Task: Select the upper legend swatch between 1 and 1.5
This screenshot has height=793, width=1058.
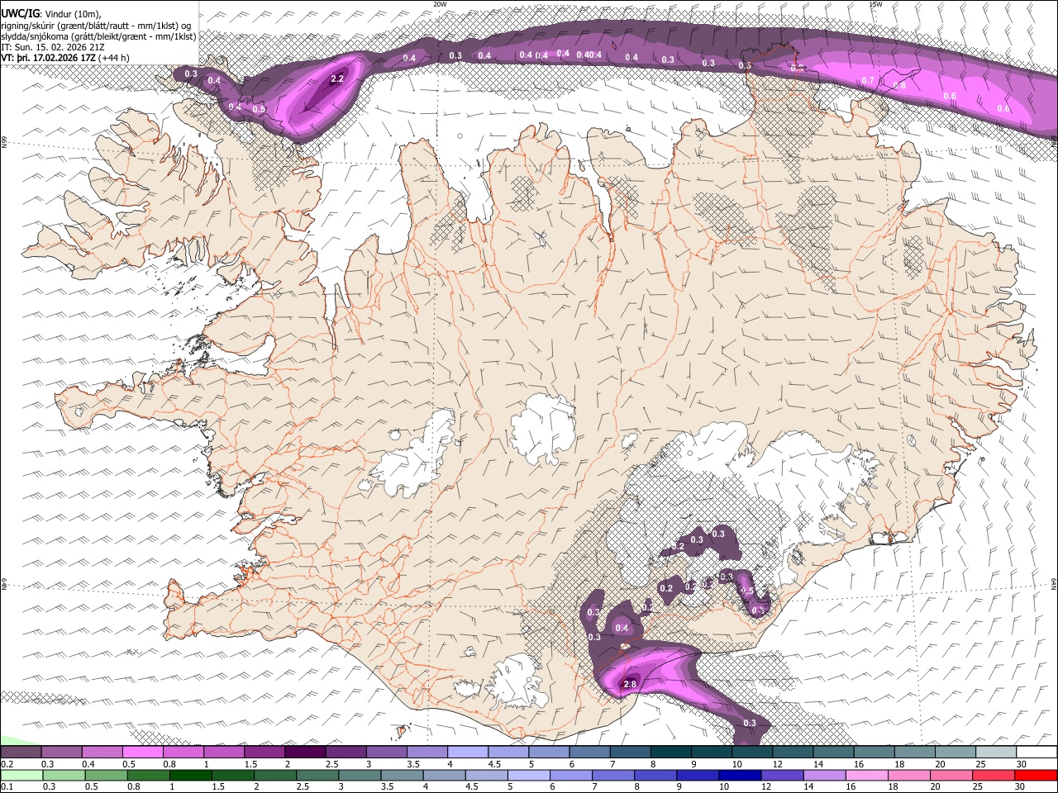Action: click(224, 752)
